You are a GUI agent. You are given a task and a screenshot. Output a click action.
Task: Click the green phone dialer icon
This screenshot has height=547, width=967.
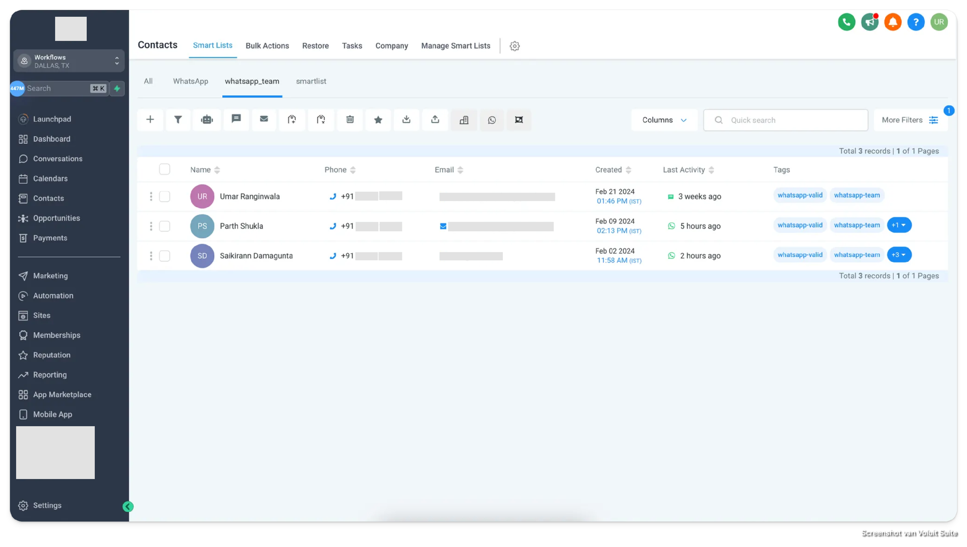846,22
